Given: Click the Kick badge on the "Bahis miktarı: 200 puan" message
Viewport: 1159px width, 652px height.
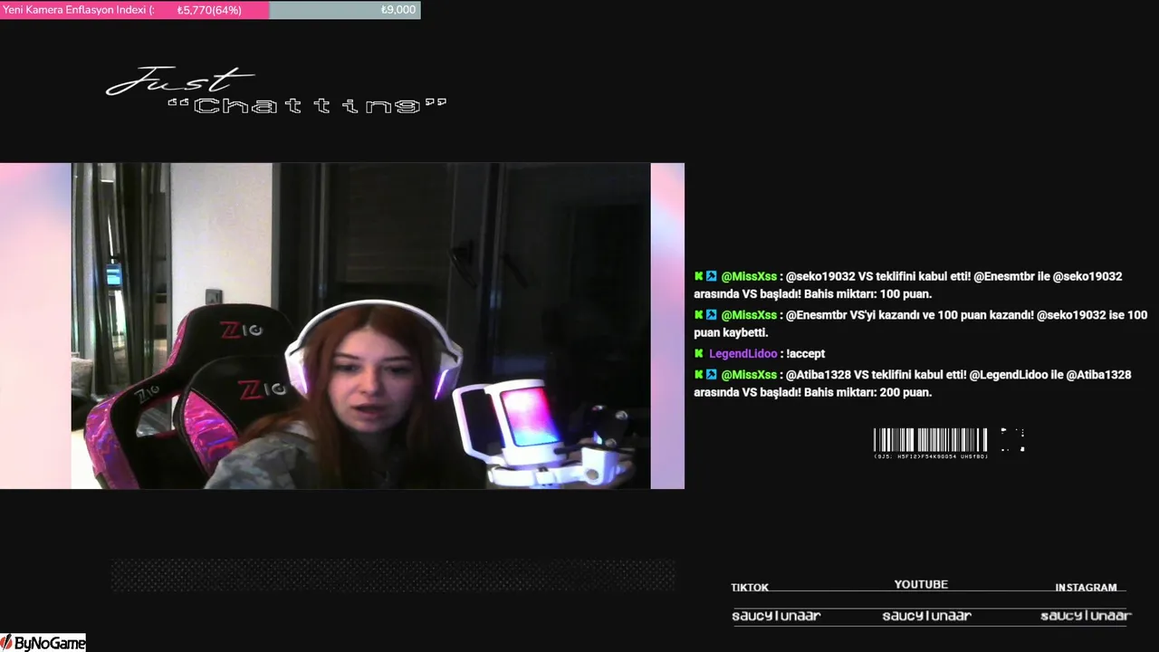Looking at the screenshot, I should [x=699, y=374].
